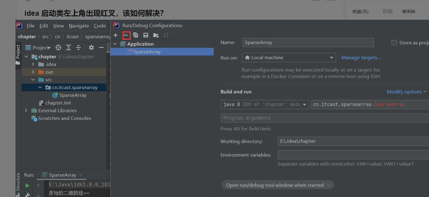Expand the External Libraries tree node
The height and width of the screenshot is (197, 429).
point(26,110)
